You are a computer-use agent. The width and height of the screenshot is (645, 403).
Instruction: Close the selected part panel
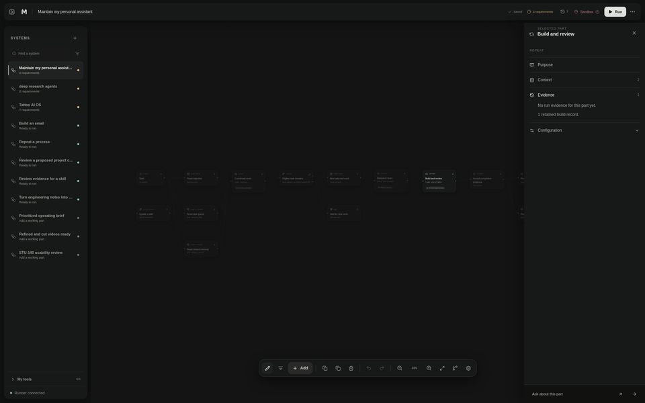634,33
